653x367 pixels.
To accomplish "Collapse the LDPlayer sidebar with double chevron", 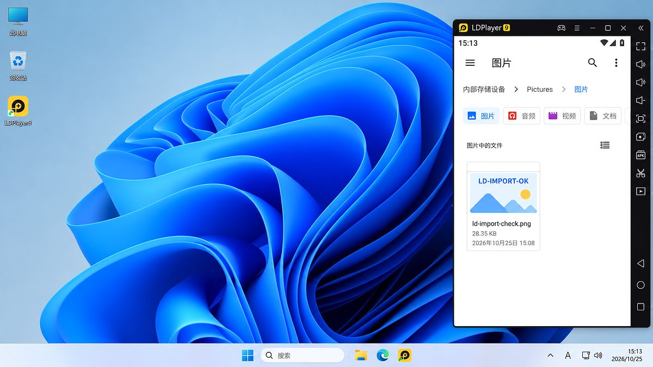I will click(x=640, y=28).
